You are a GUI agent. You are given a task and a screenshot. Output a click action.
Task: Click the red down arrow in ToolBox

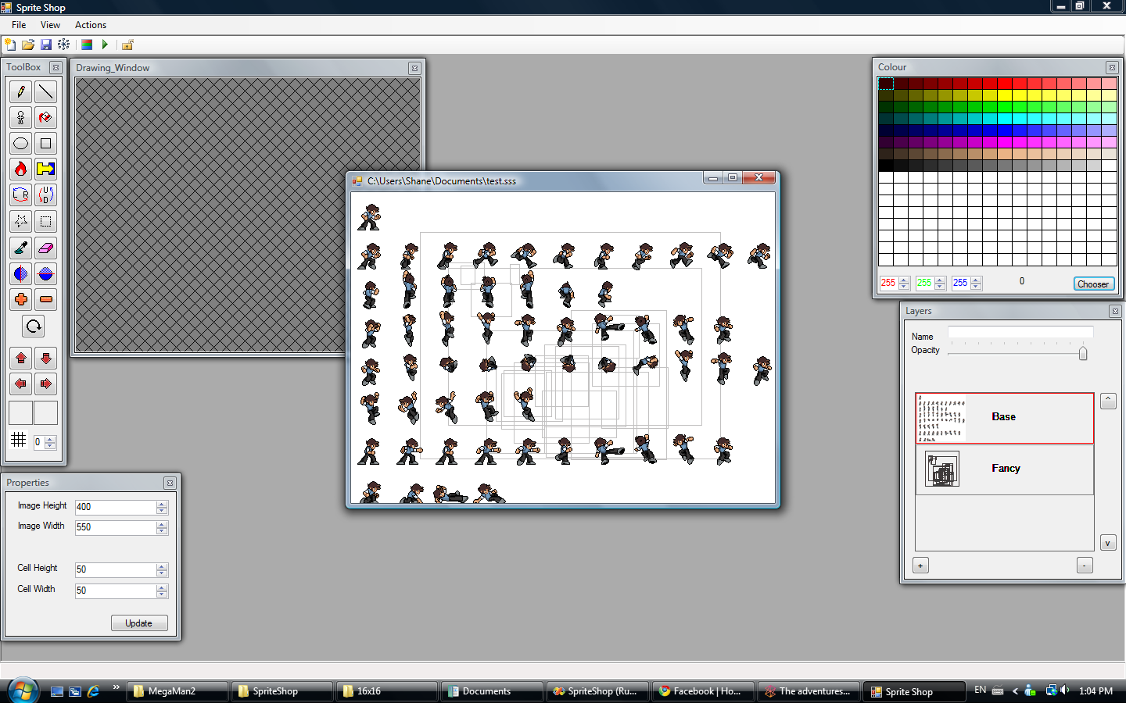(x=46, y=359)
